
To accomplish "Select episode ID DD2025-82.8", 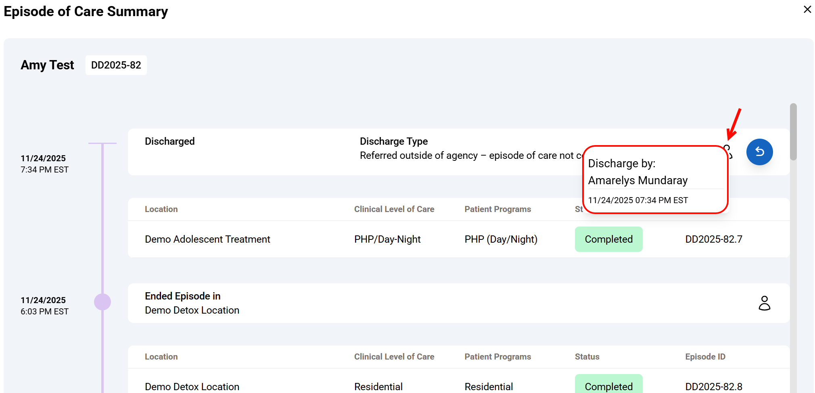I will [x=713, y=387].
